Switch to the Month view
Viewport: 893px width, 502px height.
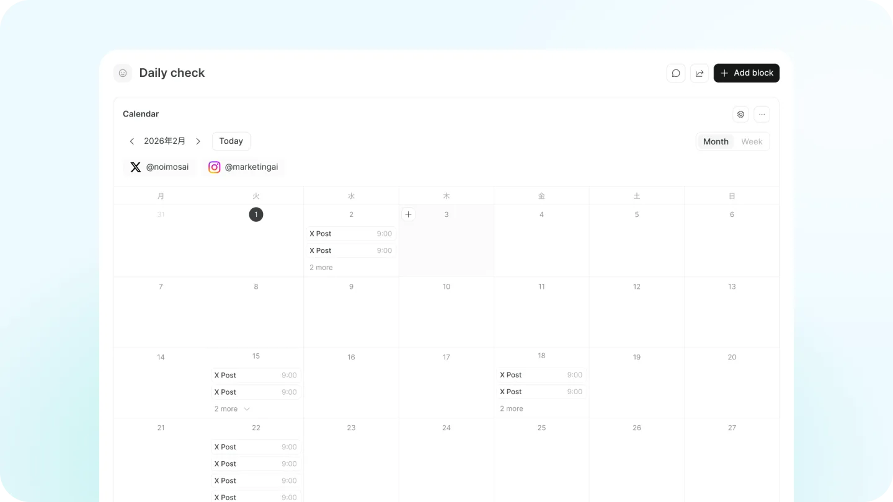[716, 141]
